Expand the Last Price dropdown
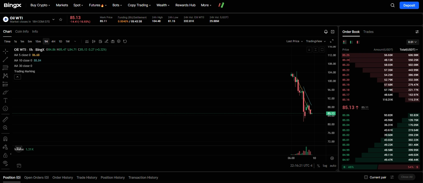Image resolution: width=423 pixels, height=183 pixels. [x=295, y=41]
